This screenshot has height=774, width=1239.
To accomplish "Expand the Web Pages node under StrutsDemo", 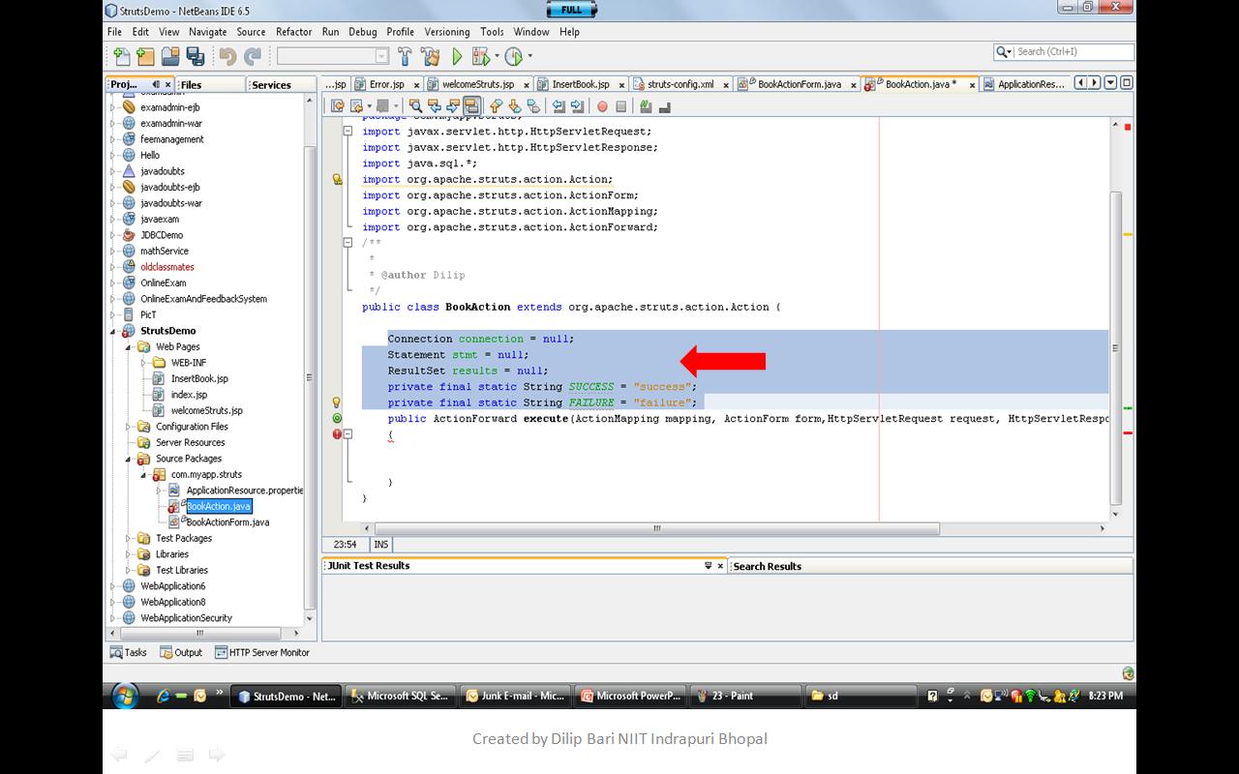I will click(x=130, y=346).
